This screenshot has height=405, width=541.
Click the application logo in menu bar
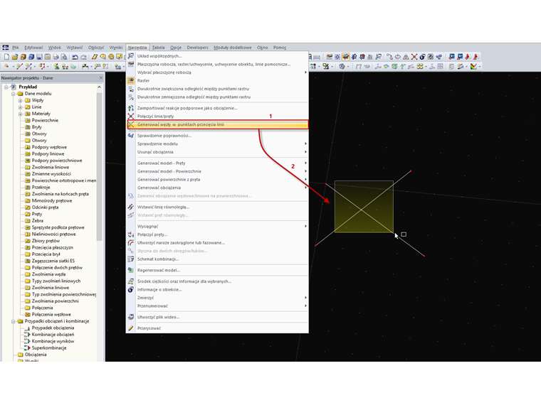pyautogui.click(x=6, y=48)
